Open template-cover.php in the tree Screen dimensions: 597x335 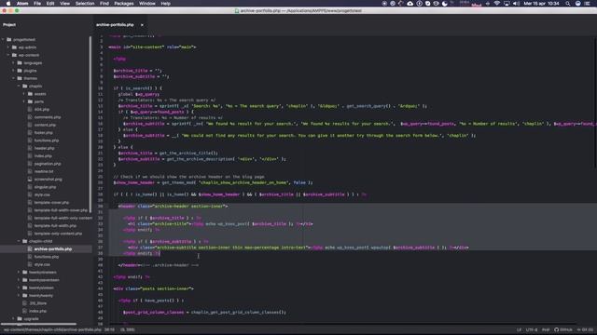[x=51, y=203]
